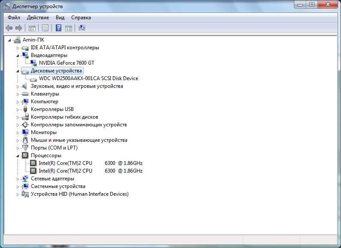Image resolution: width=341 pixels, height=248 pixels.
Task: Expand IDE ATA/ATAPI контроллеры node
Action: click(x=18, y=48)
